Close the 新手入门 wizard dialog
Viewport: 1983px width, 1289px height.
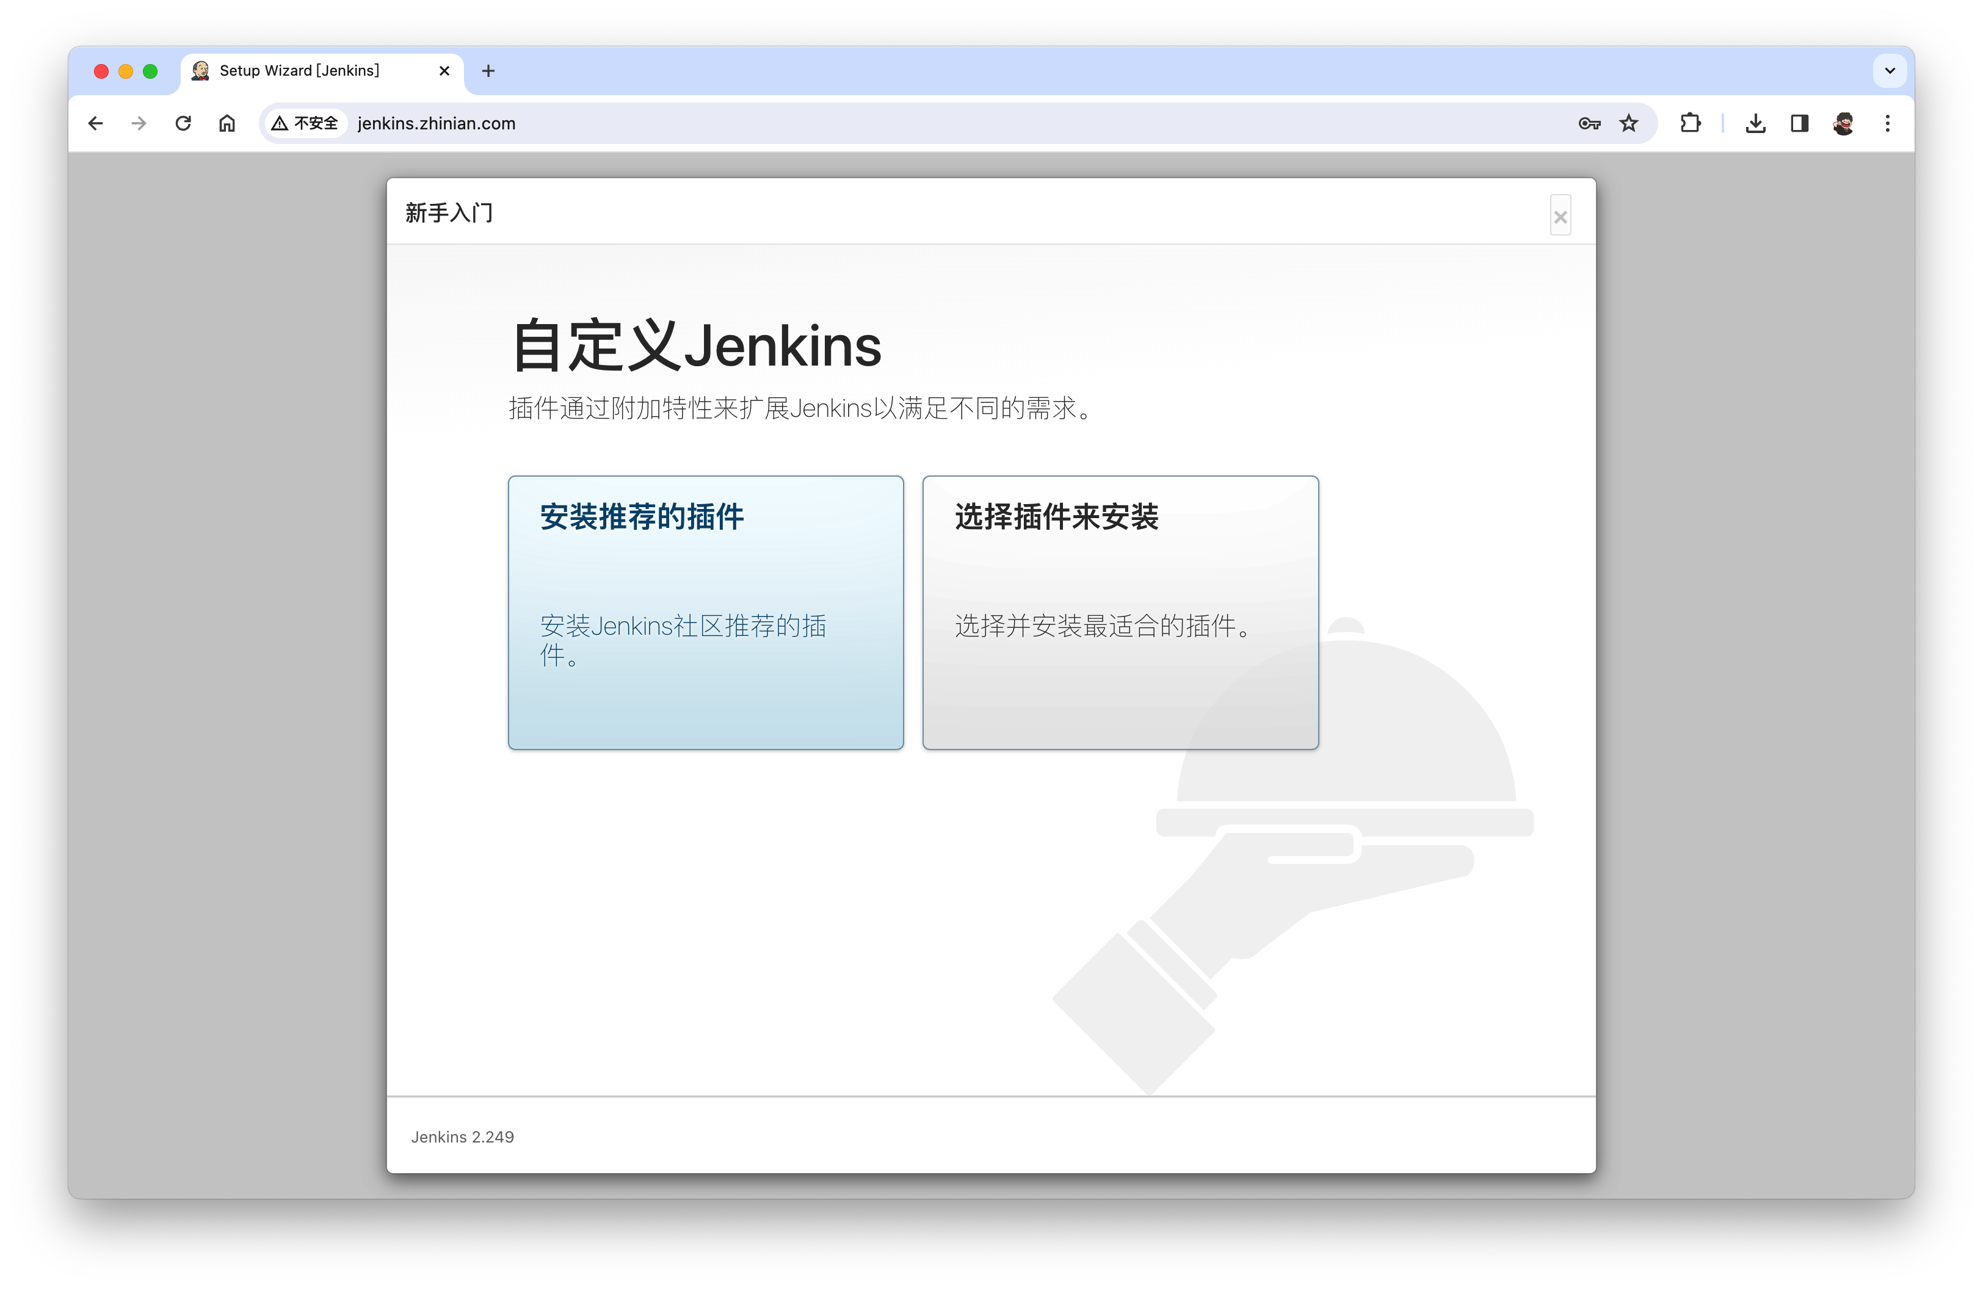tap(1560, 215)
